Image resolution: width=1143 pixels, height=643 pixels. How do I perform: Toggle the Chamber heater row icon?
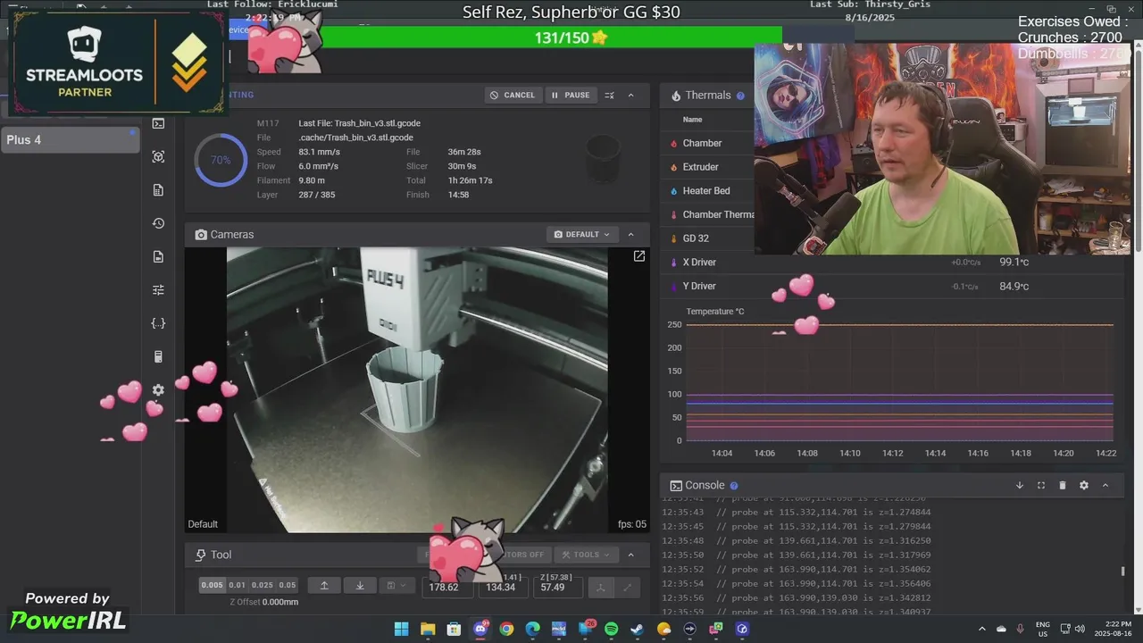(674, 143)
